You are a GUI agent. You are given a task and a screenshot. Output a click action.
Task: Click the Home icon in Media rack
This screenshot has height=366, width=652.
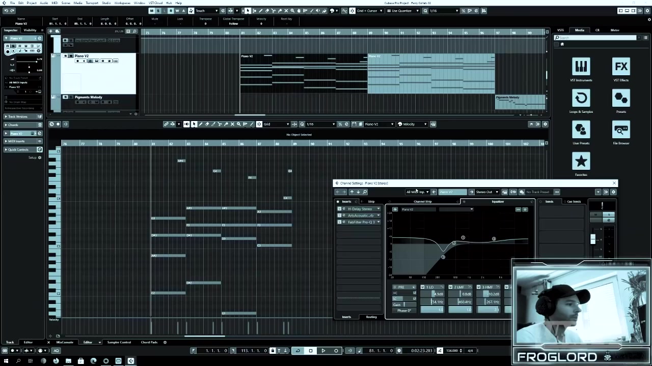[562, 44]
